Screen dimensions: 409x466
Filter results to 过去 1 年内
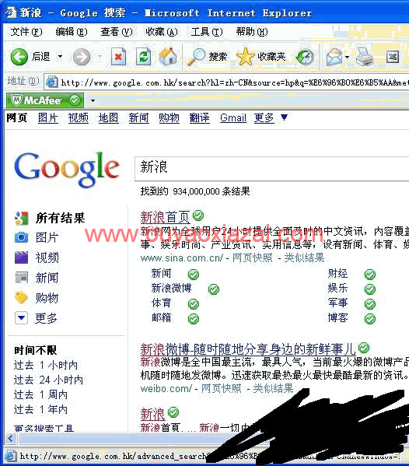pos(40,409)
